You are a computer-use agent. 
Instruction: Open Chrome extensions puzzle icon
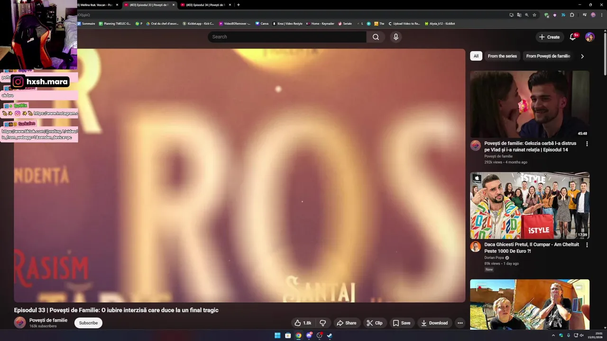click(x=572, y=15)
